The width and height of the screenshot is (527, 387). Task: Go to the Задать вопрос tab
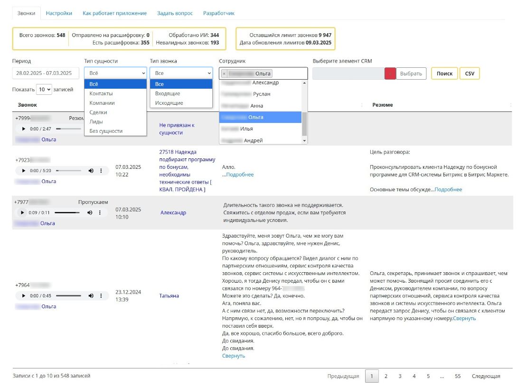point(175,13)
